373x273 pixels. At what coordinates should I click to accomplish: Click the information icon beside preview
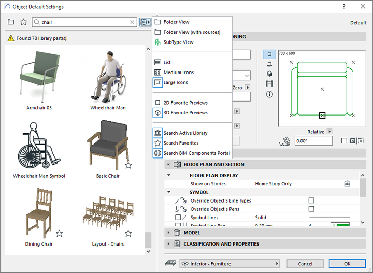point(269,94)
